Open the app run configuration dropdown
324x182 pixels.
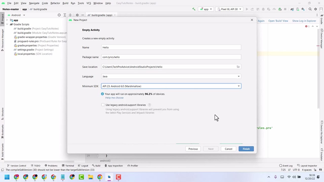pos(206,9)
